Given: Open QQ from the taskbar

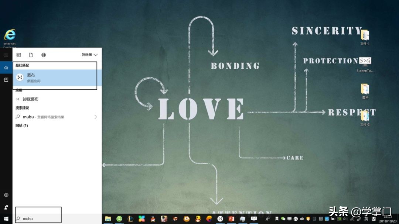Looking at the screenshot, I should (x=152, y=219).
